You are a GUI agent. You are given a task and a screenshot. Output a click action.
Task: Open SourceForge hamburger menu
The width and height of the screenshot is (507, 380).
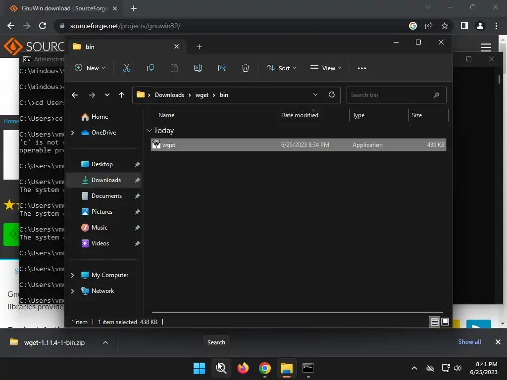(x=486, y=47)
